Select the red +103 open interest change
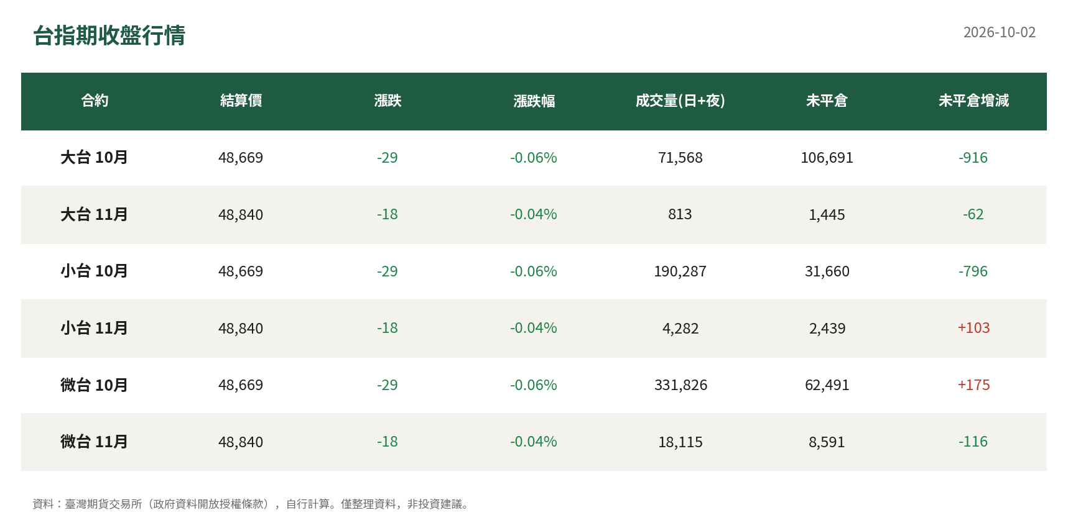Image resolution: width=1068 pixels, height=523 pixels. click(973, 328)
